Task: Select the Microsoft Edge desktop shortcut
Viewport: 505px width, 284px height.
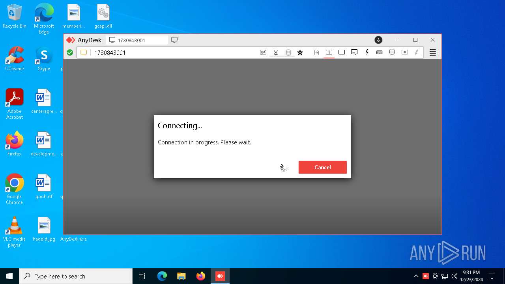Action: 44,19
